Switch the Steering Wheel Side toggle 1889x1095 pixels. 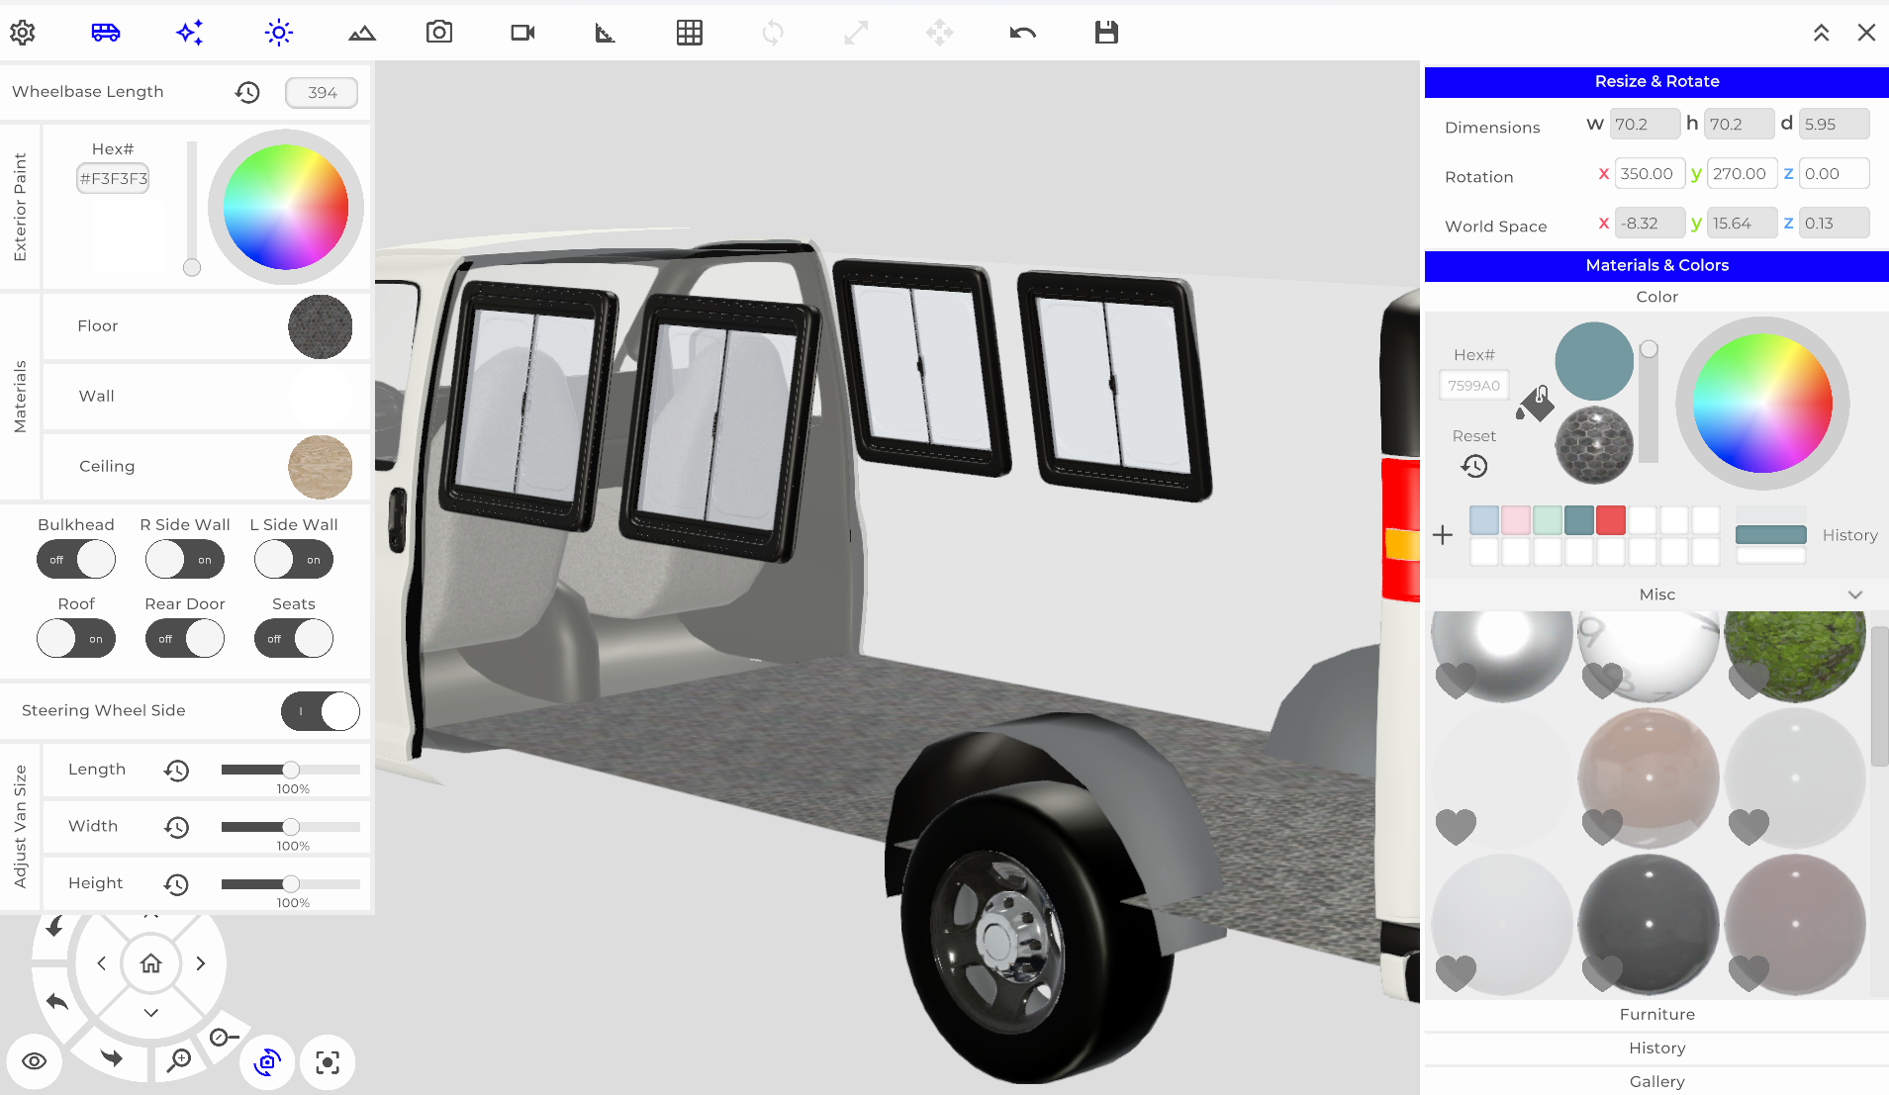point(321,711)
